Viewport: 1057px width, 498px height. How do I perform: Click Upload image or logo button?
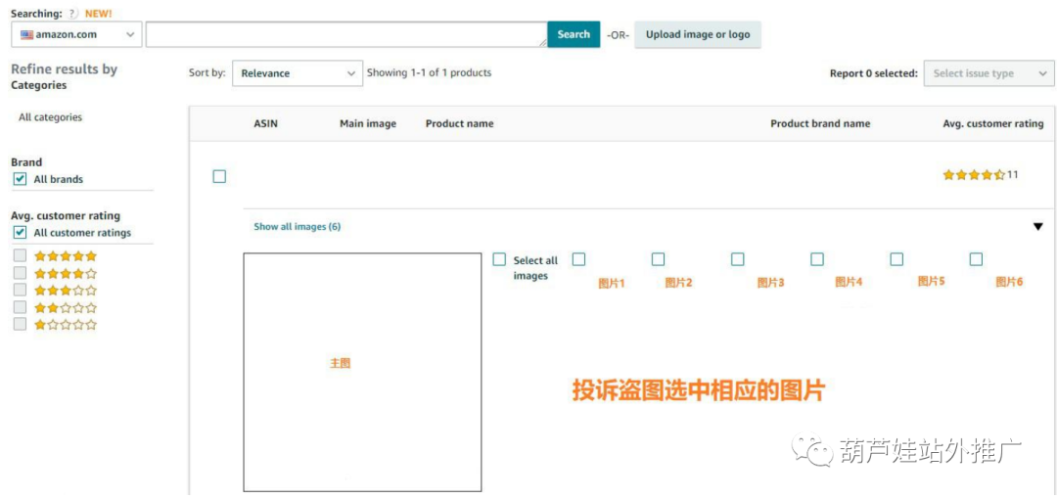point(698,34)
